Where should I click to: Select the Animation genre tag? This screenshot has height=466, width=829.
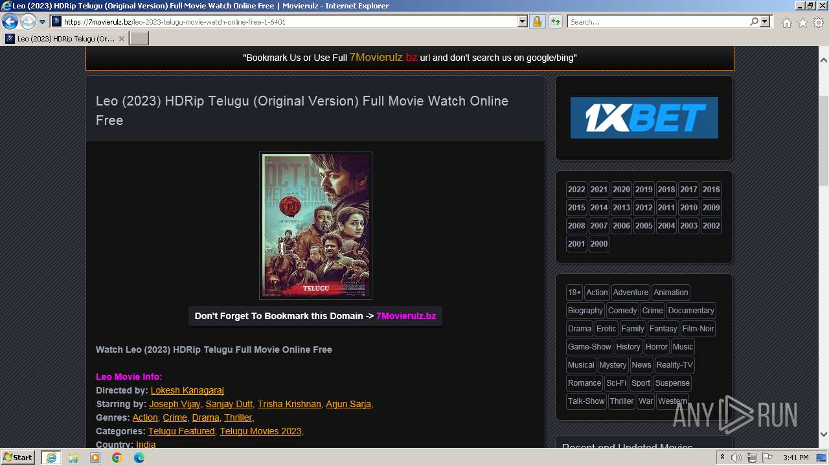point(671,293)
